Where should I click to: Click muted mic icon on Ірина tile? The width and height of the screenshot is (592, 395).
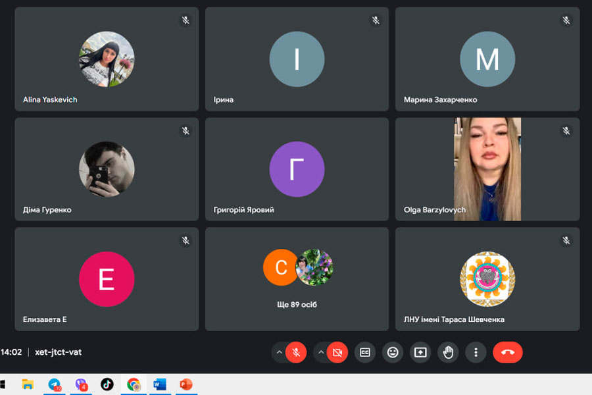376,20
